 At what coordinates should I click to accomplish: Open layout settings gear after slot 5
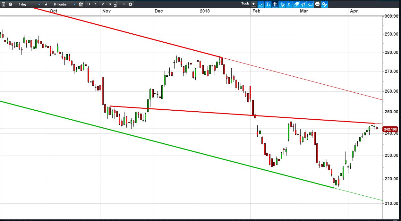130,4
